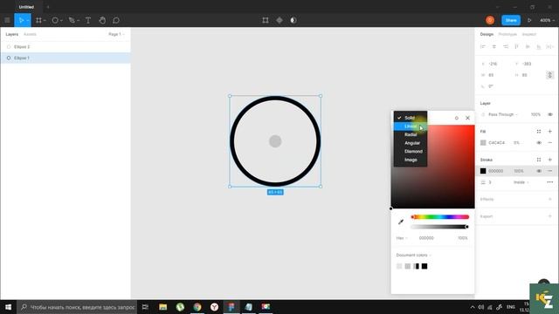Expand the Document colors dropdown
The height and width of the screenshot is (314, 559).
tap(413, 255)
